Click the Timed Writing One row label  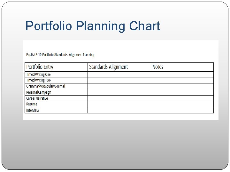[x=38, y=75]
